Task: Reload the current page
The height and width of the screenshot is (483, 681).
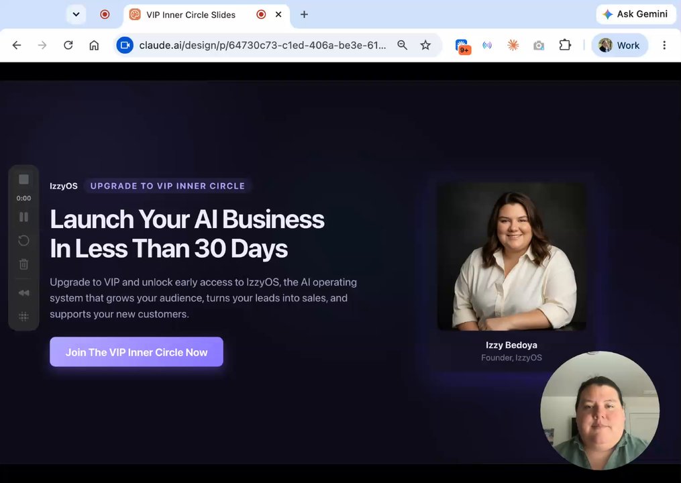Action: [x=68, y=45]
